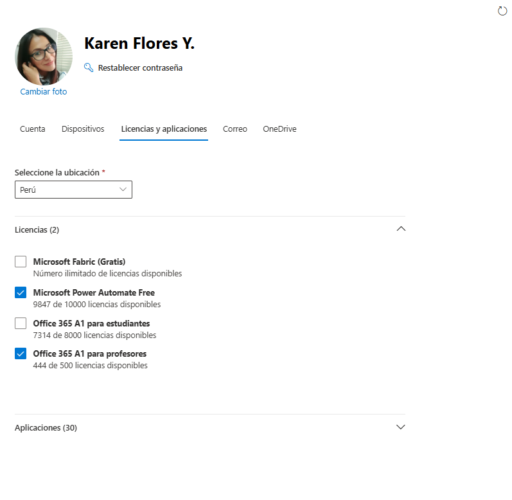The height and width of the screenshot is (500, 512).
Task: Click '444 de 500 licencias disponibles' text
Action: pos(90,366)
